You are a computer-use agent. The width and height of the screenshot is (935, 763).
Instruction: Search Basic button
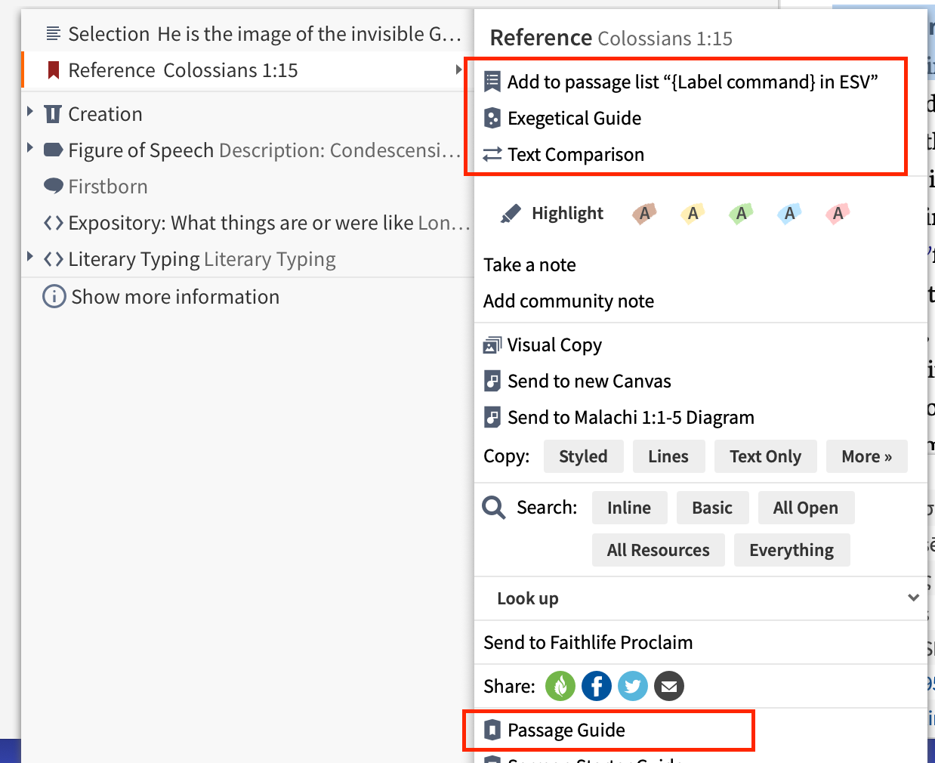pos(712,508)
